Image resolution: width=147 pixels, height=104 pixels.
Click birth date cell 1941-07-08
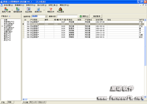click(101, 22)
